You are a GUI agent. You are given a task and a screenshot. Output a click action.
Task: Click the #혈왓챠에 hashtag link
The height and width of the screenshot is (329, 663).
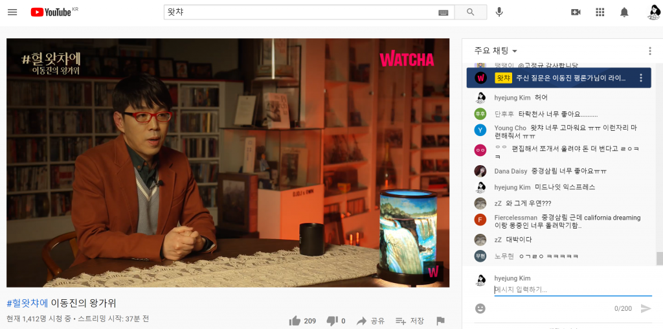pyautogui.click(x=27, y=303)
